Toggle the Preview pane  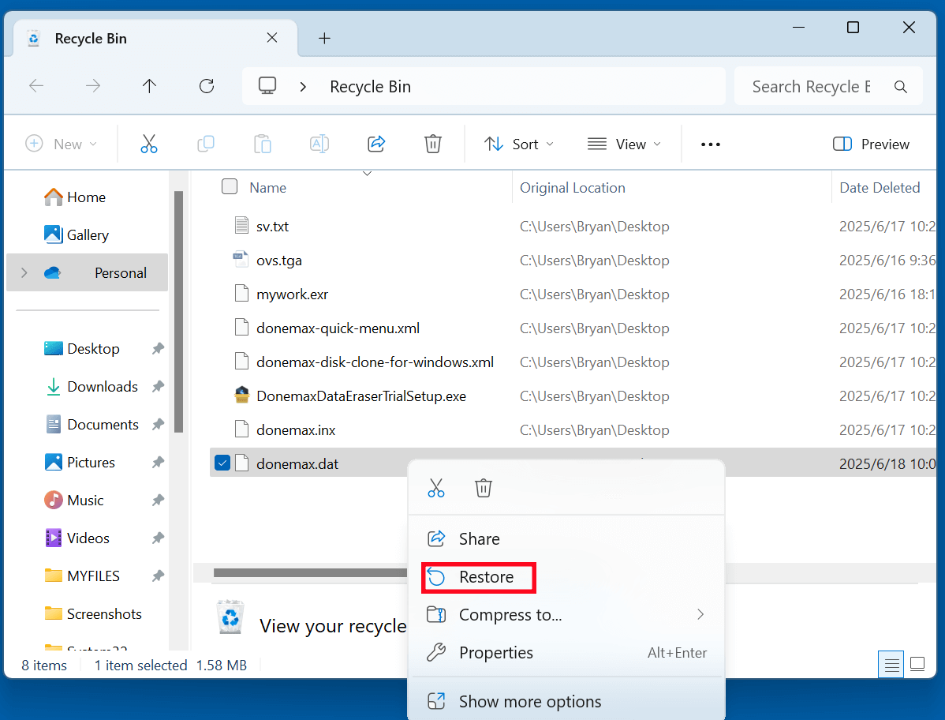click(x=871, y=144)
